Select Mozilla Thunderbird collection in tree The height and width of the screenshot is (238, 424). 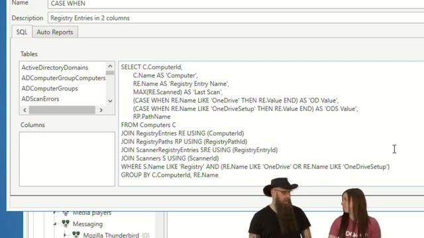111,235
